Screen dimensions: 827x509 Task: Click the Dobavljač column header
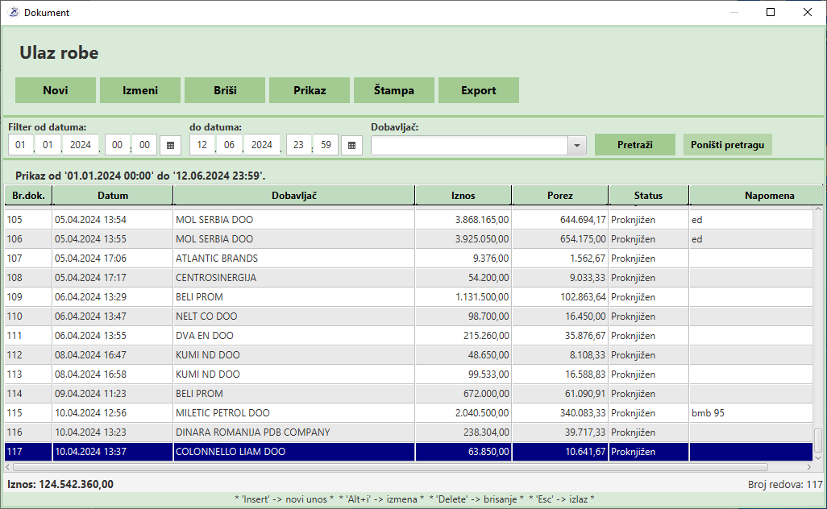pos(294,196)
